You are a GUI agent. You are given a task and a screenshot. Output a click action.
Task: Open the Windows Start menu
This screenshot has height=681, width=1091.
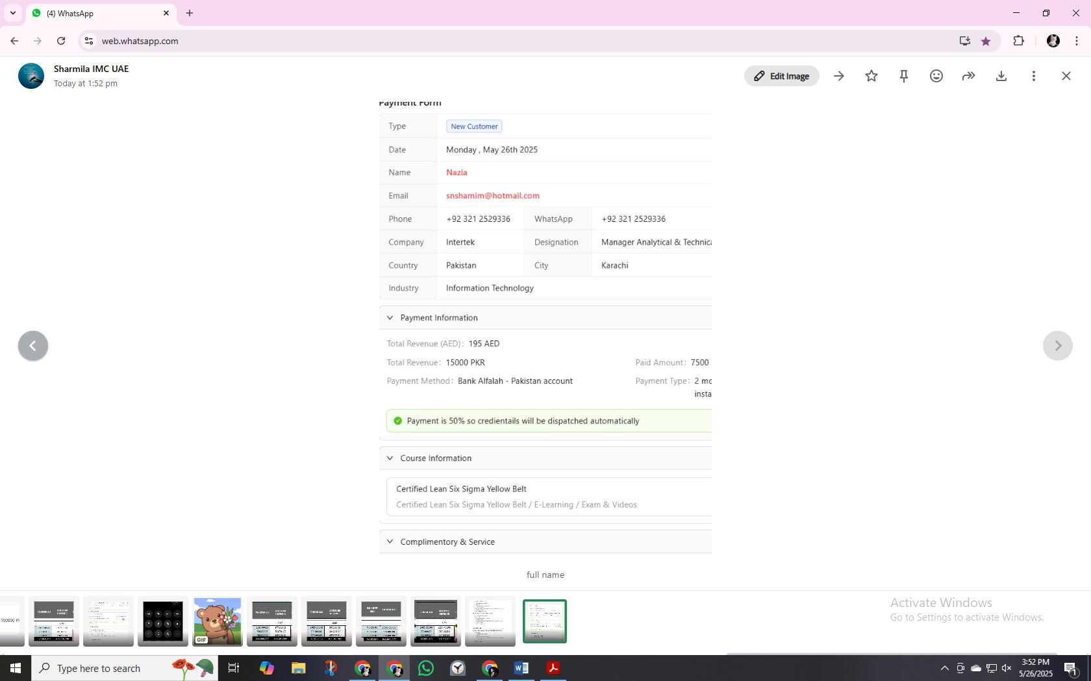click(x=16, y=668)
